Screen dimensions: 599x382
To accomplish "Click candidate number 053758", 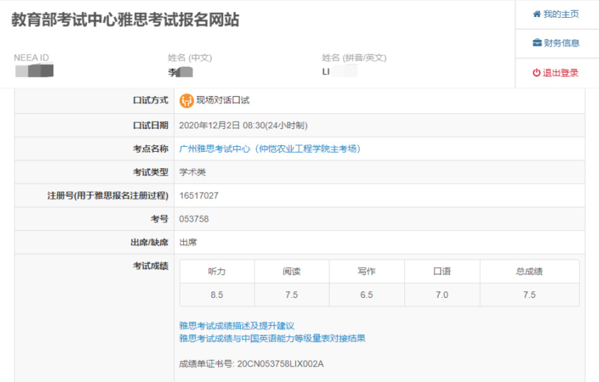I will coord(194,219).
